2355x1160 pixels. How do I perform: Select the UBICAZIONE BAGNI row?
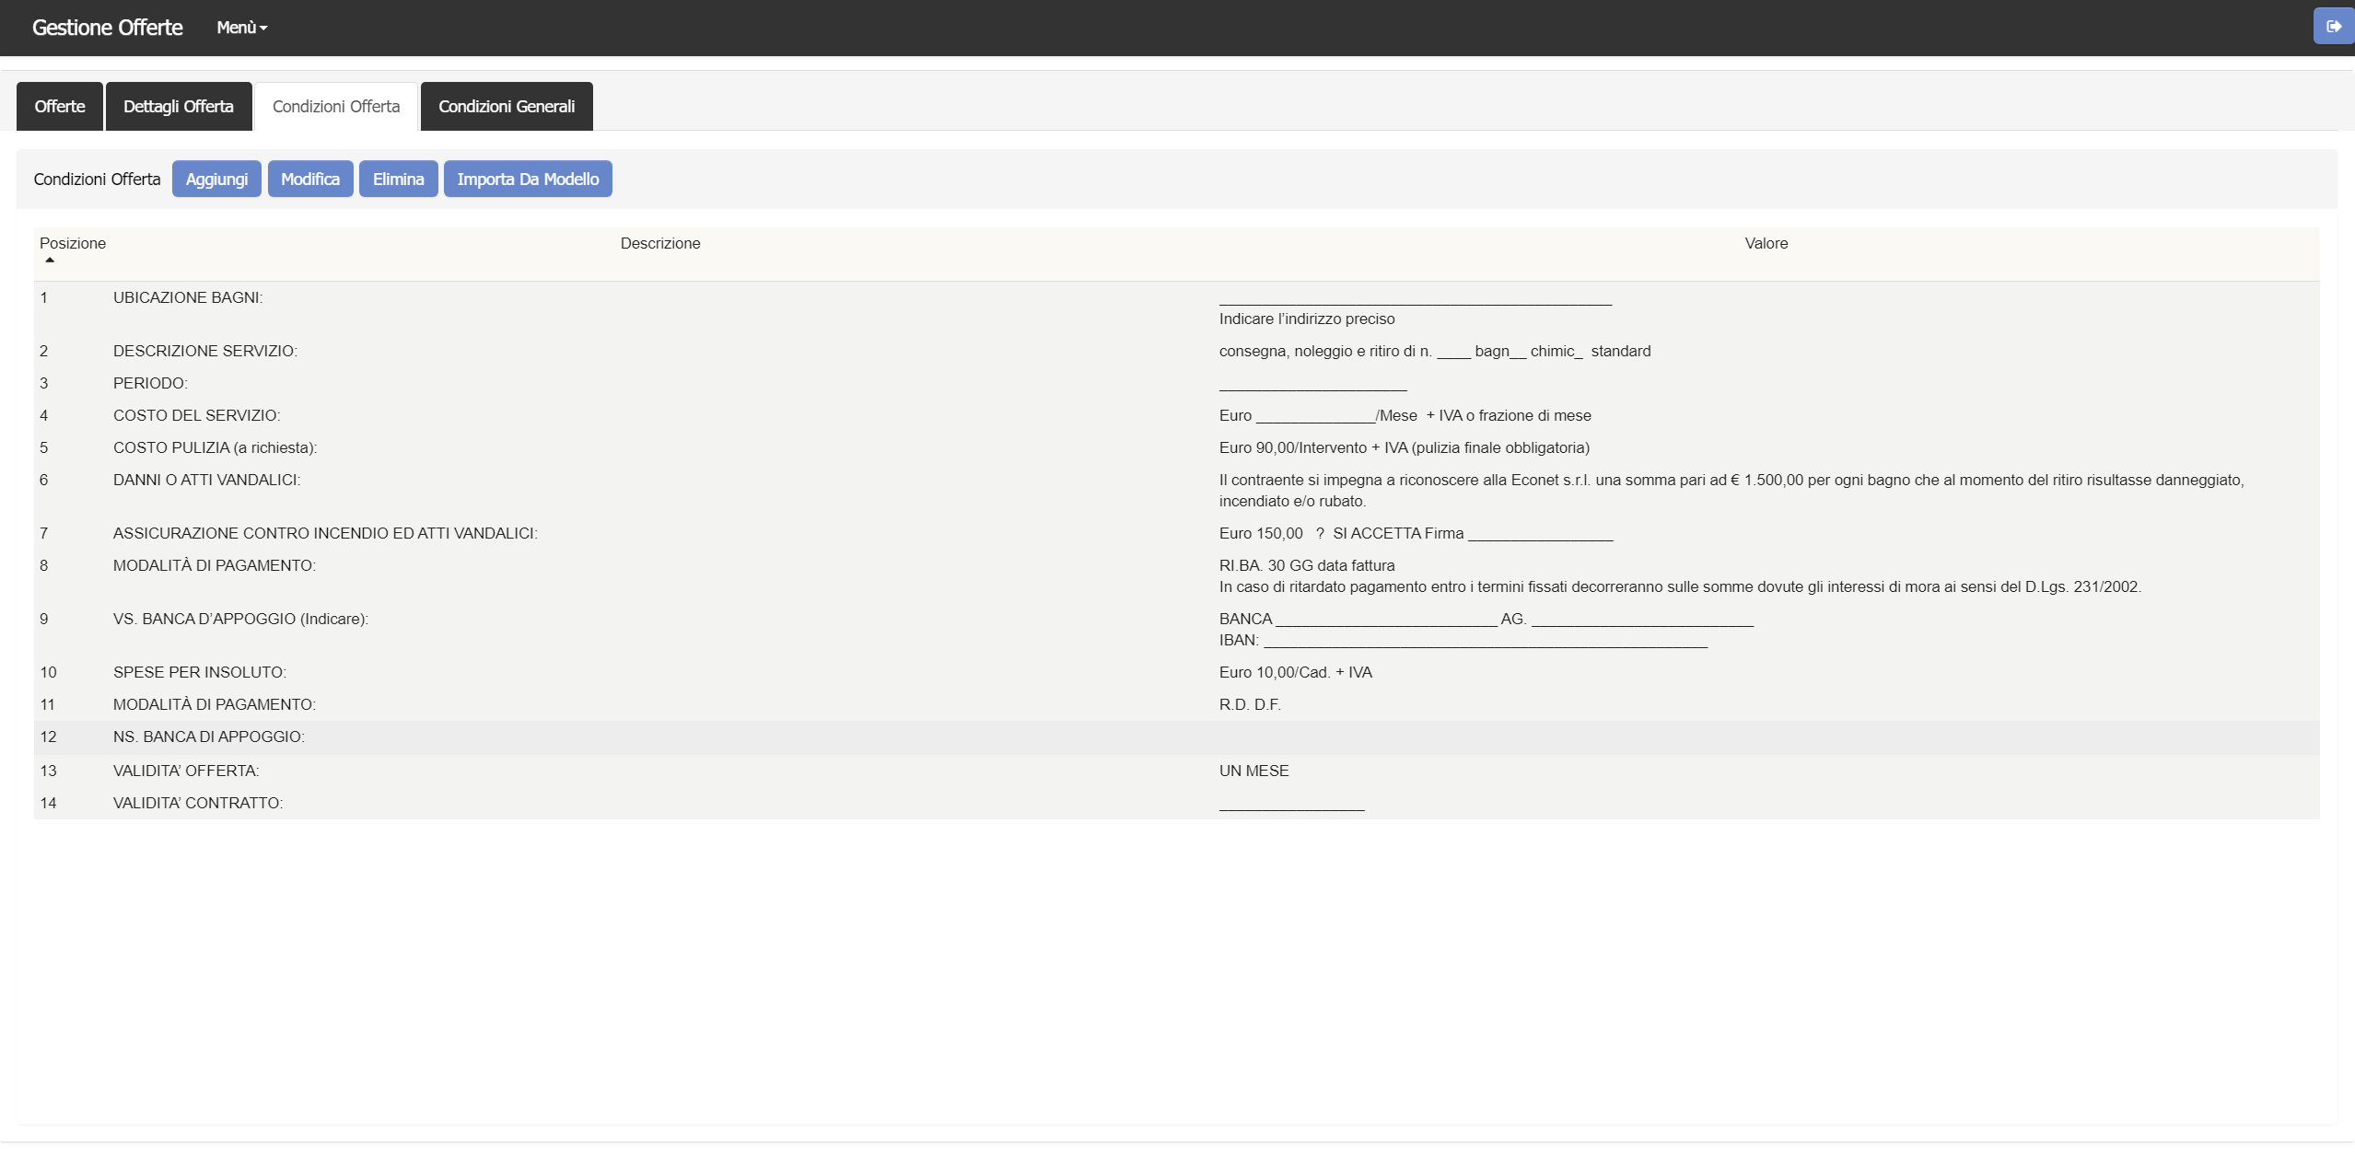(x=188, y=298)
